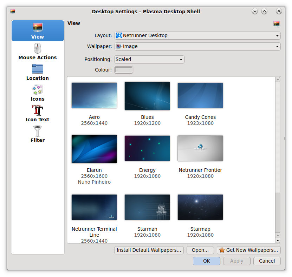Open the Wallpaper type dropdown
The image size is (292, 277).
click(197, 46)
